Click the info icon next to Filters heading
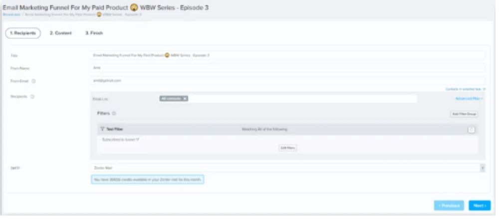The image size is (499, 219). tap(114, 113)
